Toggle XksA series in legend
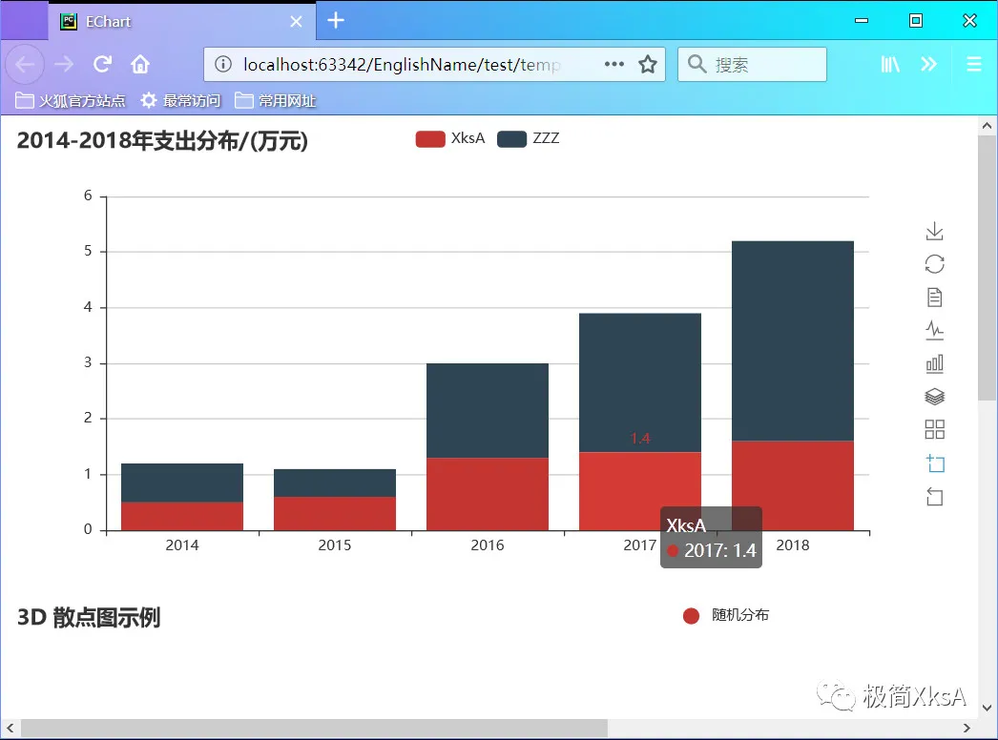The height and width of the screenshot is (740, 998). [450, 138]
